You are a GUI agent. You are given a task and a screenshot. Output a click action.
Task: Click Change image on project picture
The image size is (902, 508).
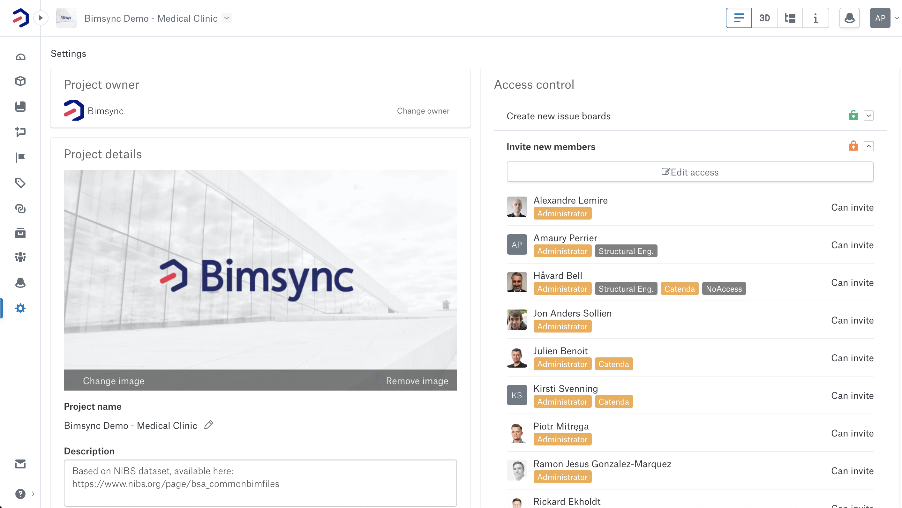[x=113, y=381]
